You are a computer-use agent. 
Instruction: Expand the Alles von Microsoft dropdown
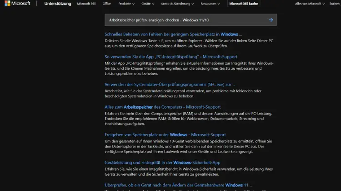point(310,4)
